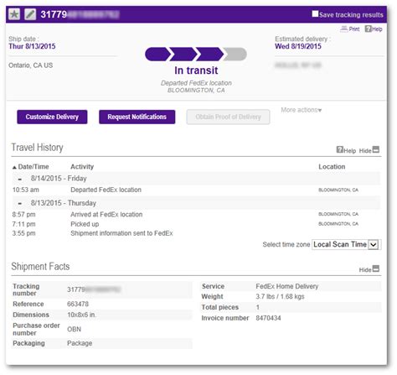Click the Request Notifications button
Screen dimensions: 397x375
point(137,117)
